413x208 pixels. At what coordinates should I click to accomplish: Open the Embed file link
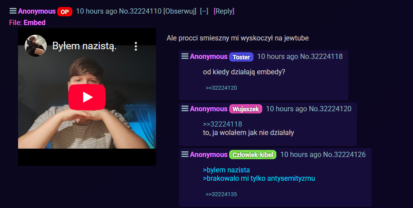click(34, 22)
